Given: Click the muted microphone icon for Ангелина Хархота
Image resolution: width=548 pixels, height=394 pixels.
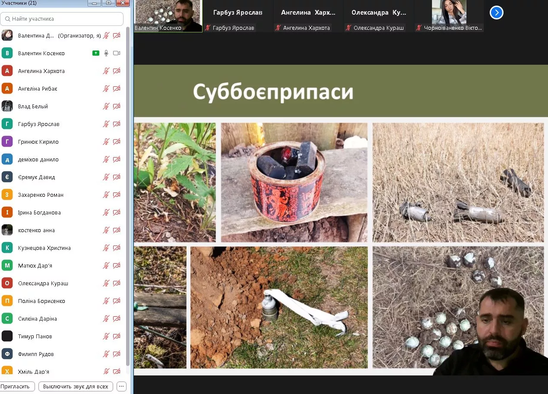Looking at the screenshot, I should tap(106, 71).
